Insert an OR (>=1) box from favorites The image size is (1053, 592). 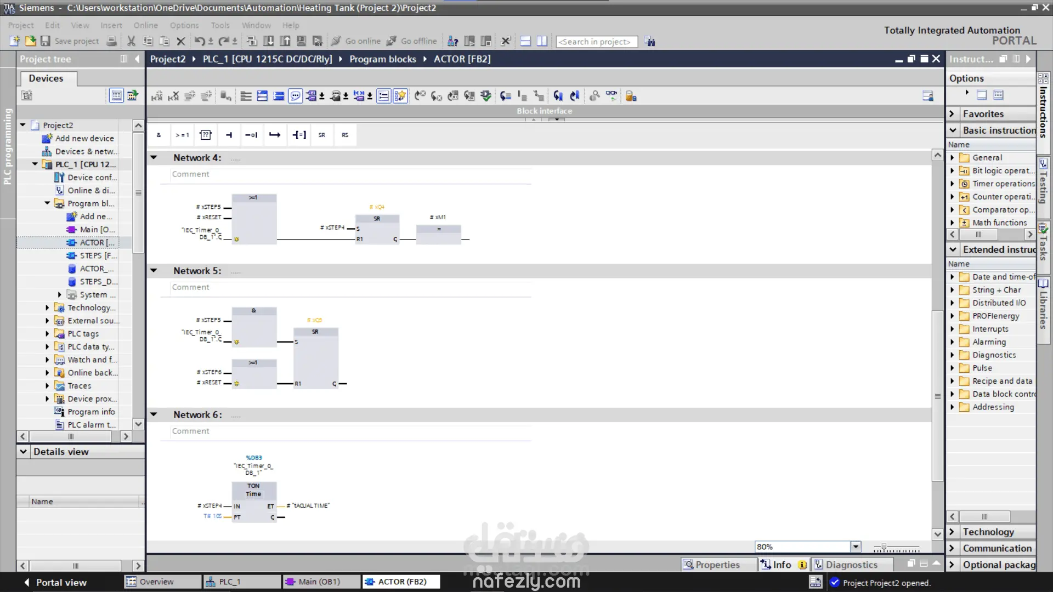[182, 135]
